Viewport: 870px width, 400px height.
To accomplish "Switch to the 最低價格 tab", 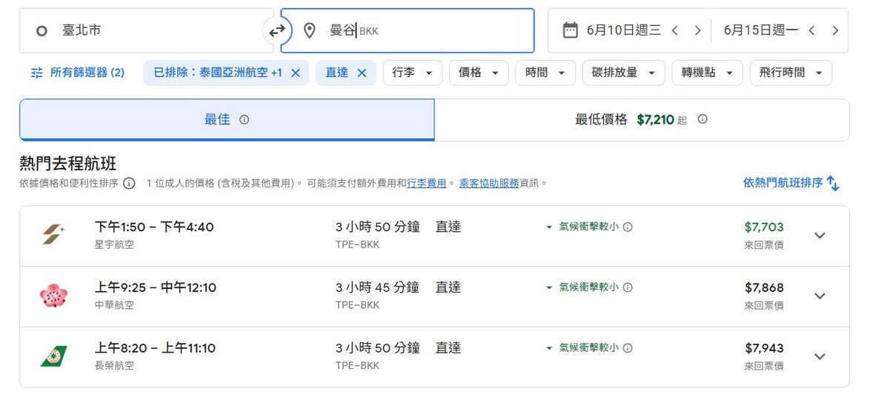I will tap(641, 120).
